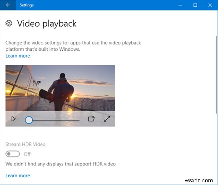This screenshot has height=185, width=218.
Task: Open Learn more link below HDR message
Action: click(x=18, y=175)
